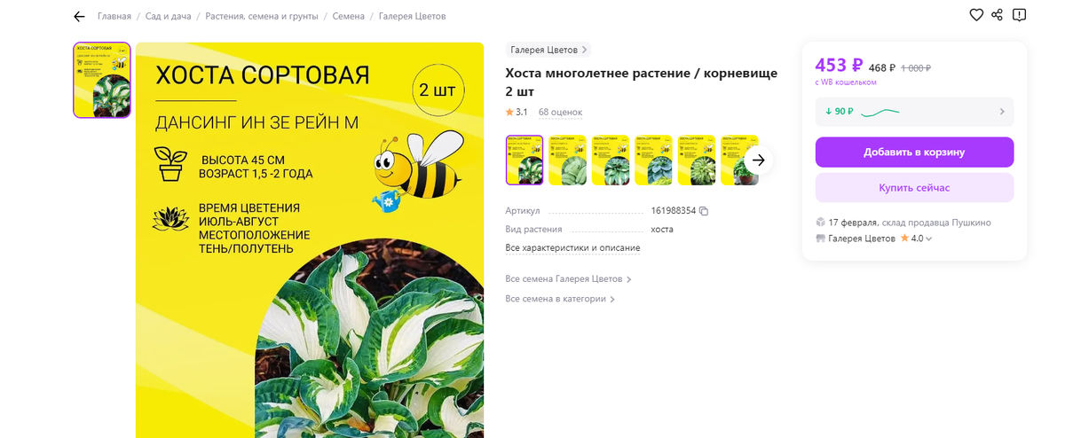Select the left sidebar product thumbnail
1065x438 pixels.
tap(102, 80)
